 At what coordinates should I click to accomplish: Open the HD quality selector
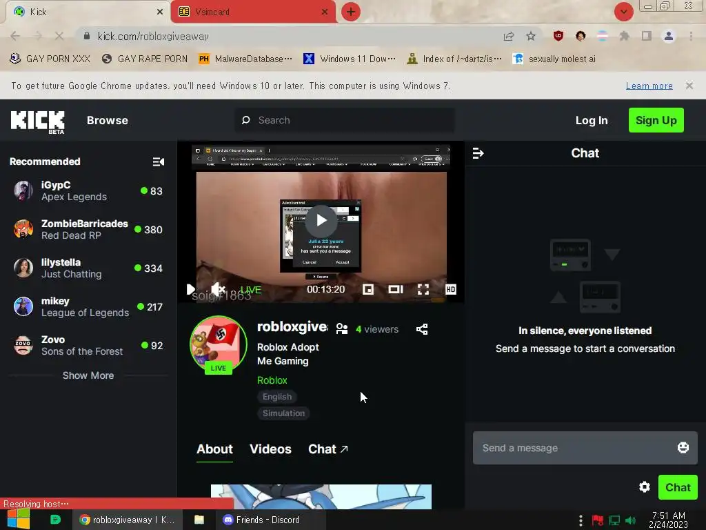pos(450,289)
